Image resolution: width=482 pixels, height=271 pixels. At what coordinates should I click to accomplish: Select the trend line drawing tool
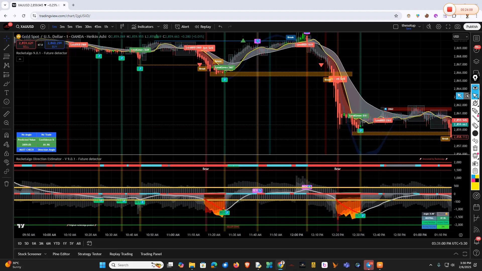coord(7,48)
